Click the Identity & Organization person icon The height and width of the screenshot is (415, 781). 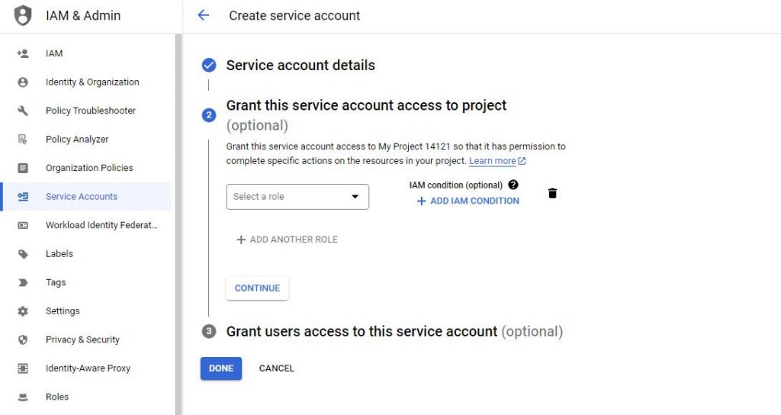click(x=23, y=82)
